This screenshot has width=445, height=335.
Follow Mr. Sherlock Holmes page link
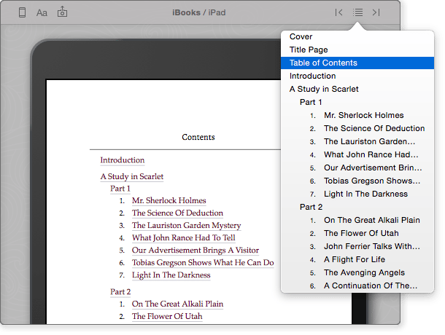click(x=169, y=201)
